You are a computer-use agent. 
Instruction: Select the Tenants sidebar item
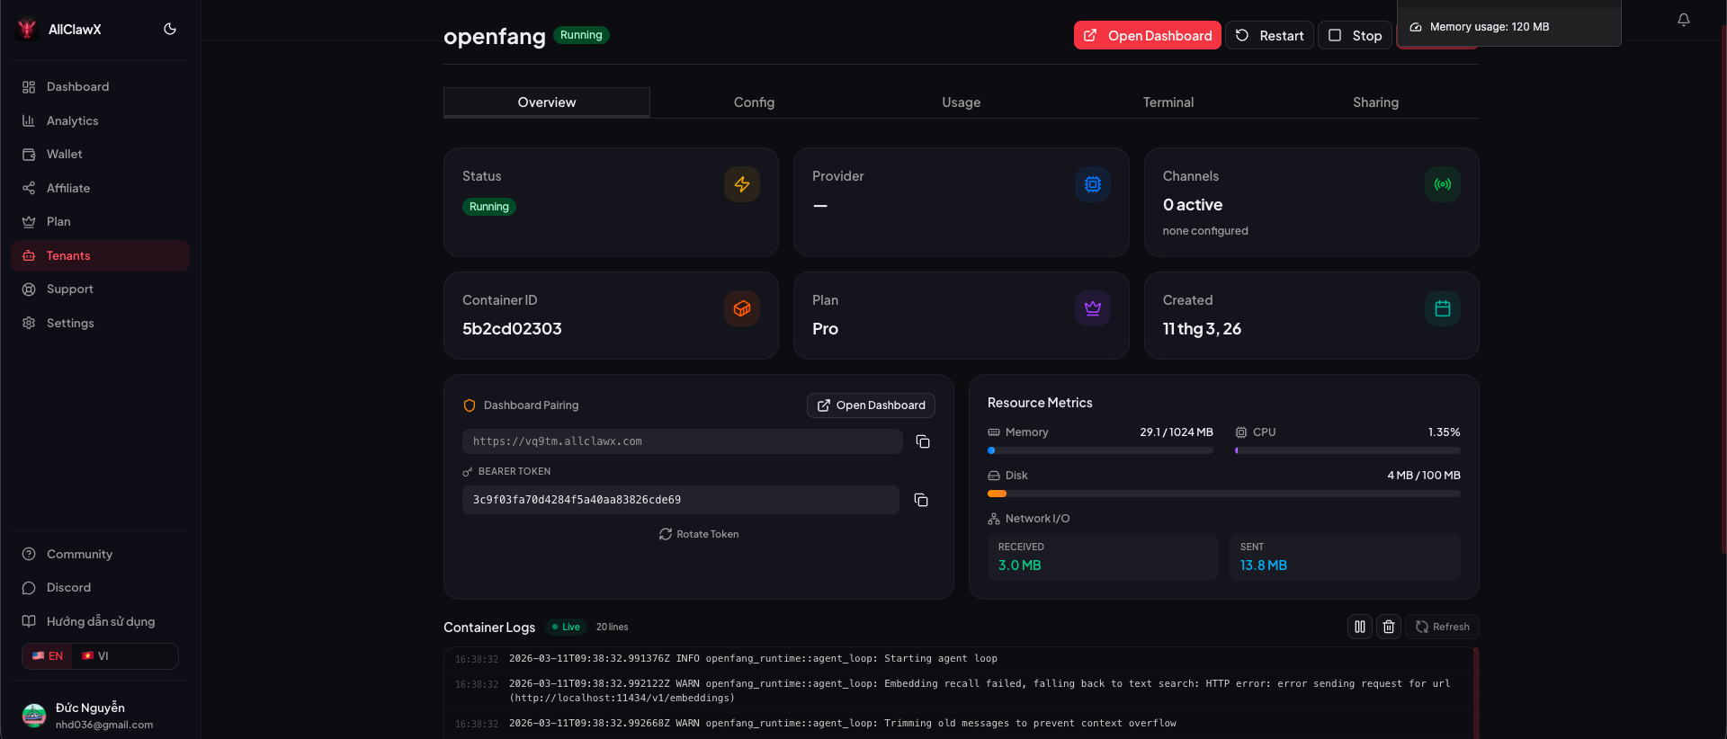pyautogui.click(x=100, y=255)
